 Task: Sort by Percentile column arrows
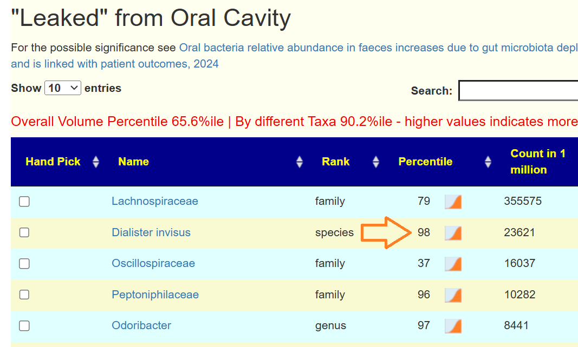click(488, 162)
